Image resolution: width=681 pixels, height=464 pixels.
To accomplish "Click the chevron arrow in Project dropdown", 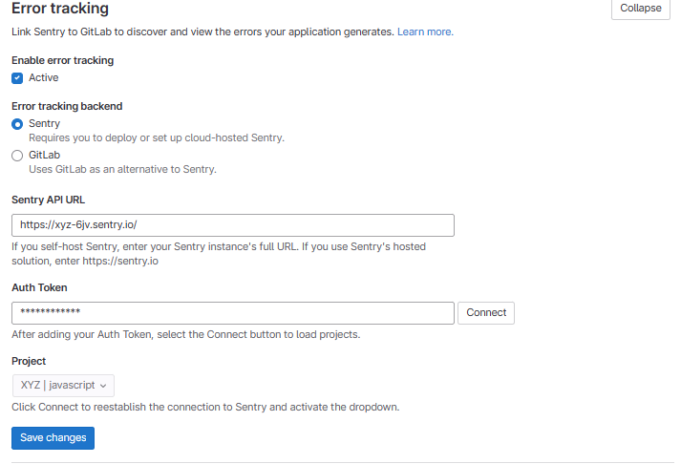I will tap(104, 386).
